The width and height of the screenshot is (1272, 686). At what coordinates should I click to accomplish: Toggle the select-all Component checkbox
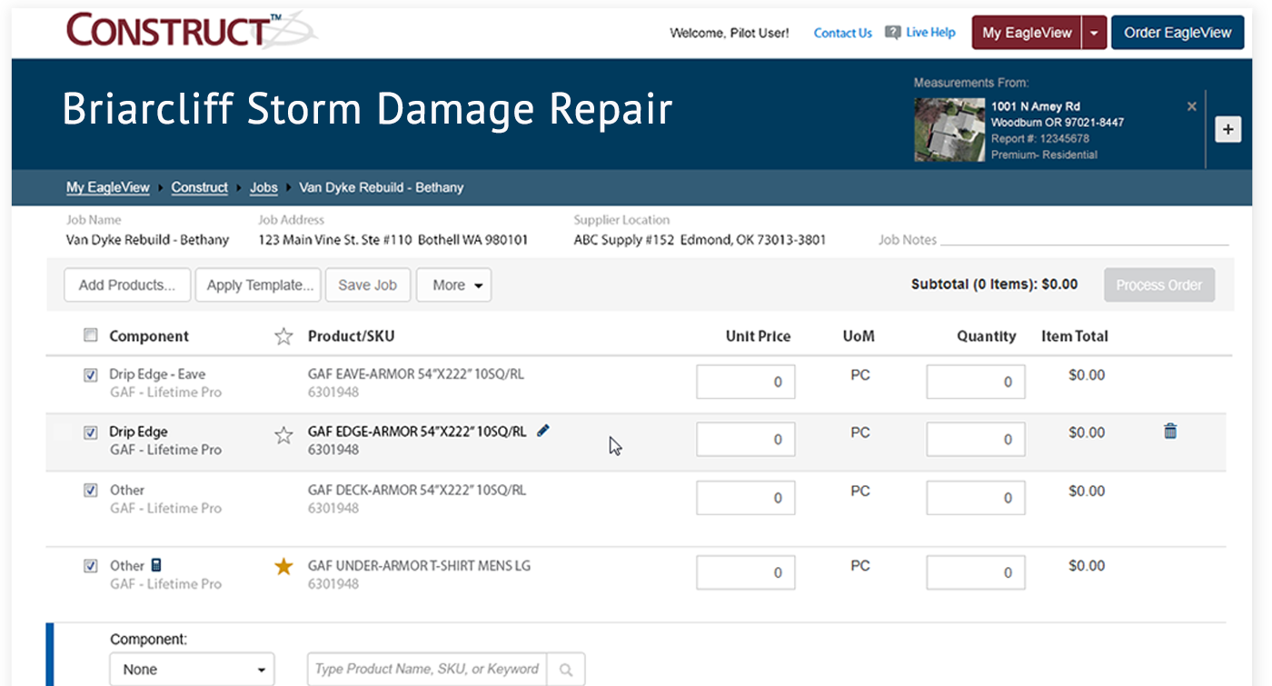pos(90,335)
